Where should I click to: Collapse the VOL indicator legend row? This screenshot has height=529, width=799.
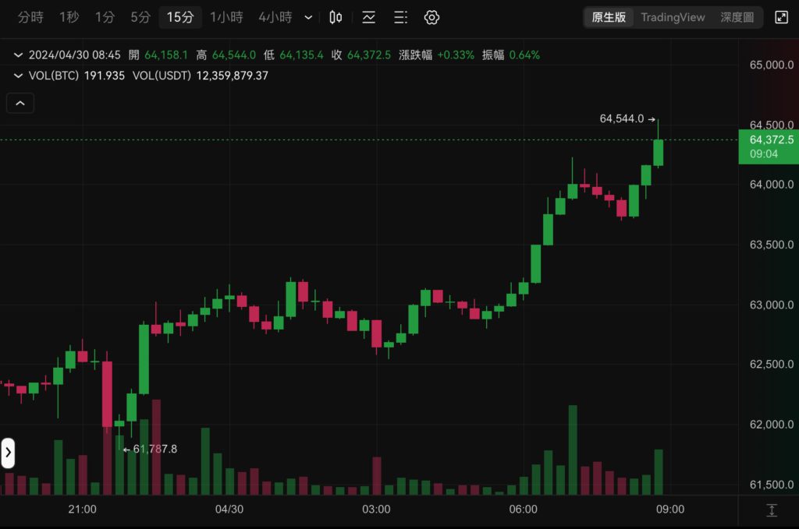(x=19, y=76)
